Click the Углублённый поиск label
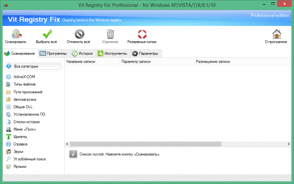The height and width of the screenshot is (184, 294). tap(29, 159)
